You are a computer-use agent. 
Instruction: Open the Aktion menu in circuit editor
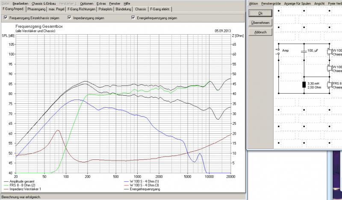pos(253,3)
